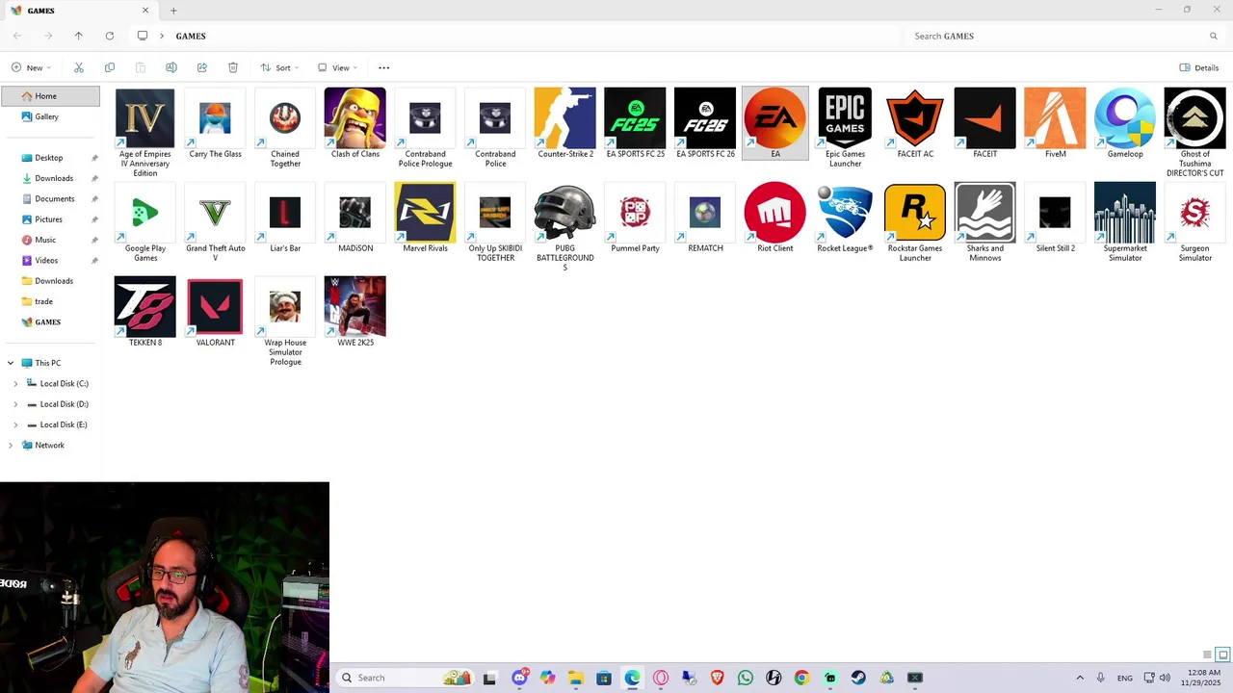This screenshot has width=1233, height=693.
Task: Expand the This PC tree node
Action: pyautogui.click(x=11, y=363)
